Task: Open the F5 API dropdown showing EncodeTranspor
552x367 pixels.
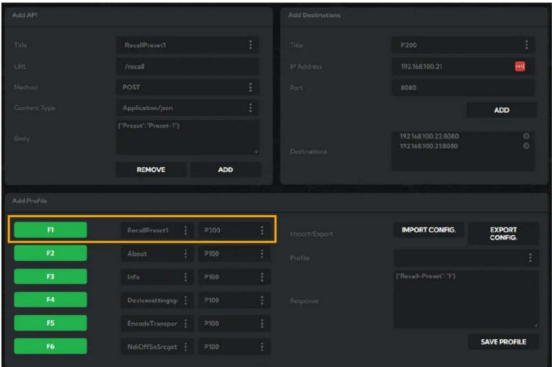Action: tap(157, 324)
